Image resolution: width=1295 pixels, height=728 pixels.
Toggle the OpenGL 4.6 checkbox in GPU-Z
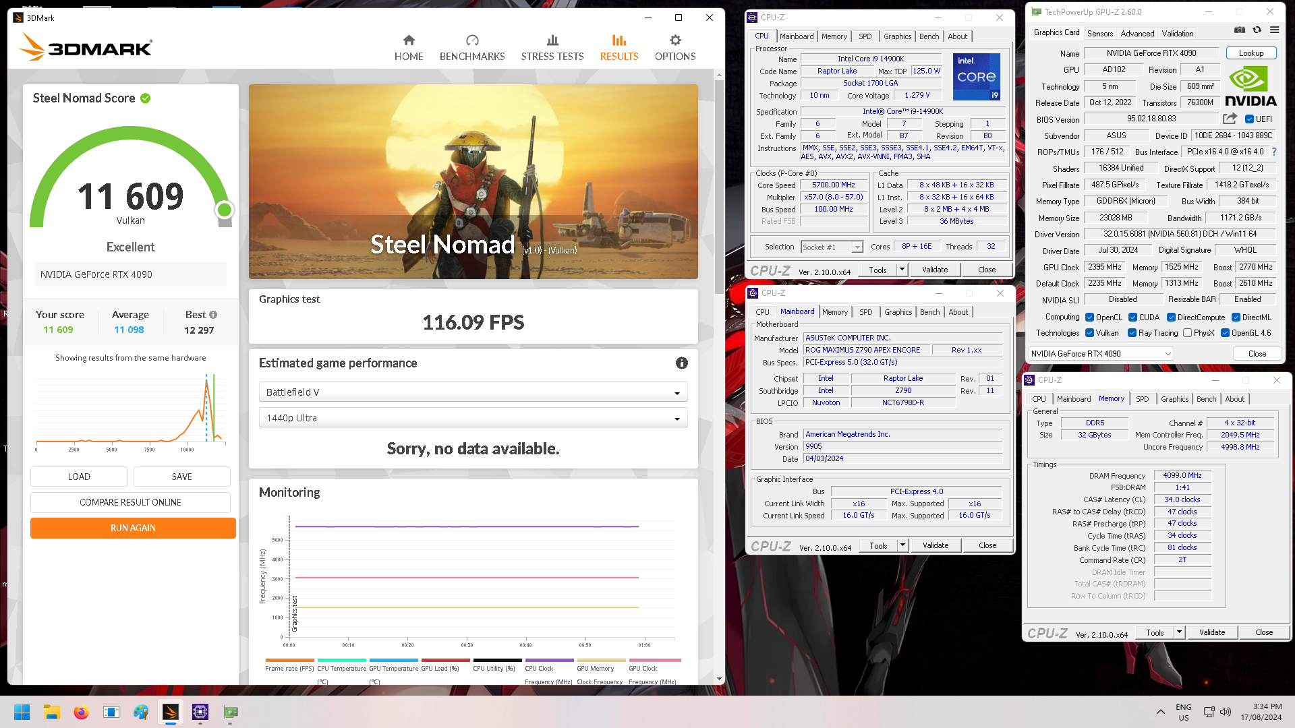point(1225,333)
